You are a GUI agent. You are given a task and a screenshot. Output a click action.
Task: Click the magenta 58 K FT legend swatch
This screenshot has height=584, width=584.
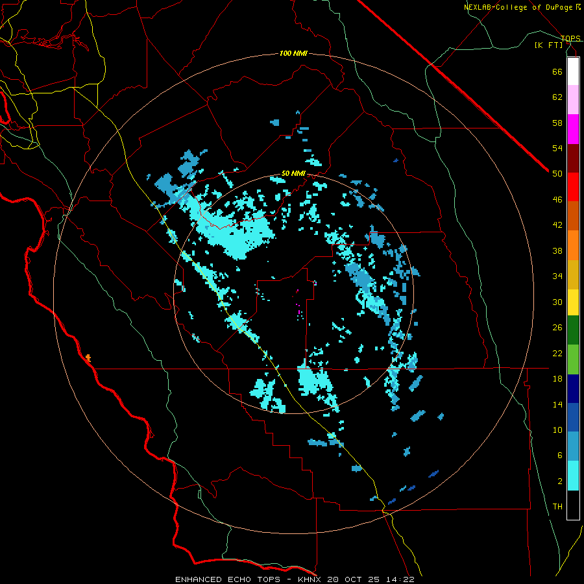(573, 129)
